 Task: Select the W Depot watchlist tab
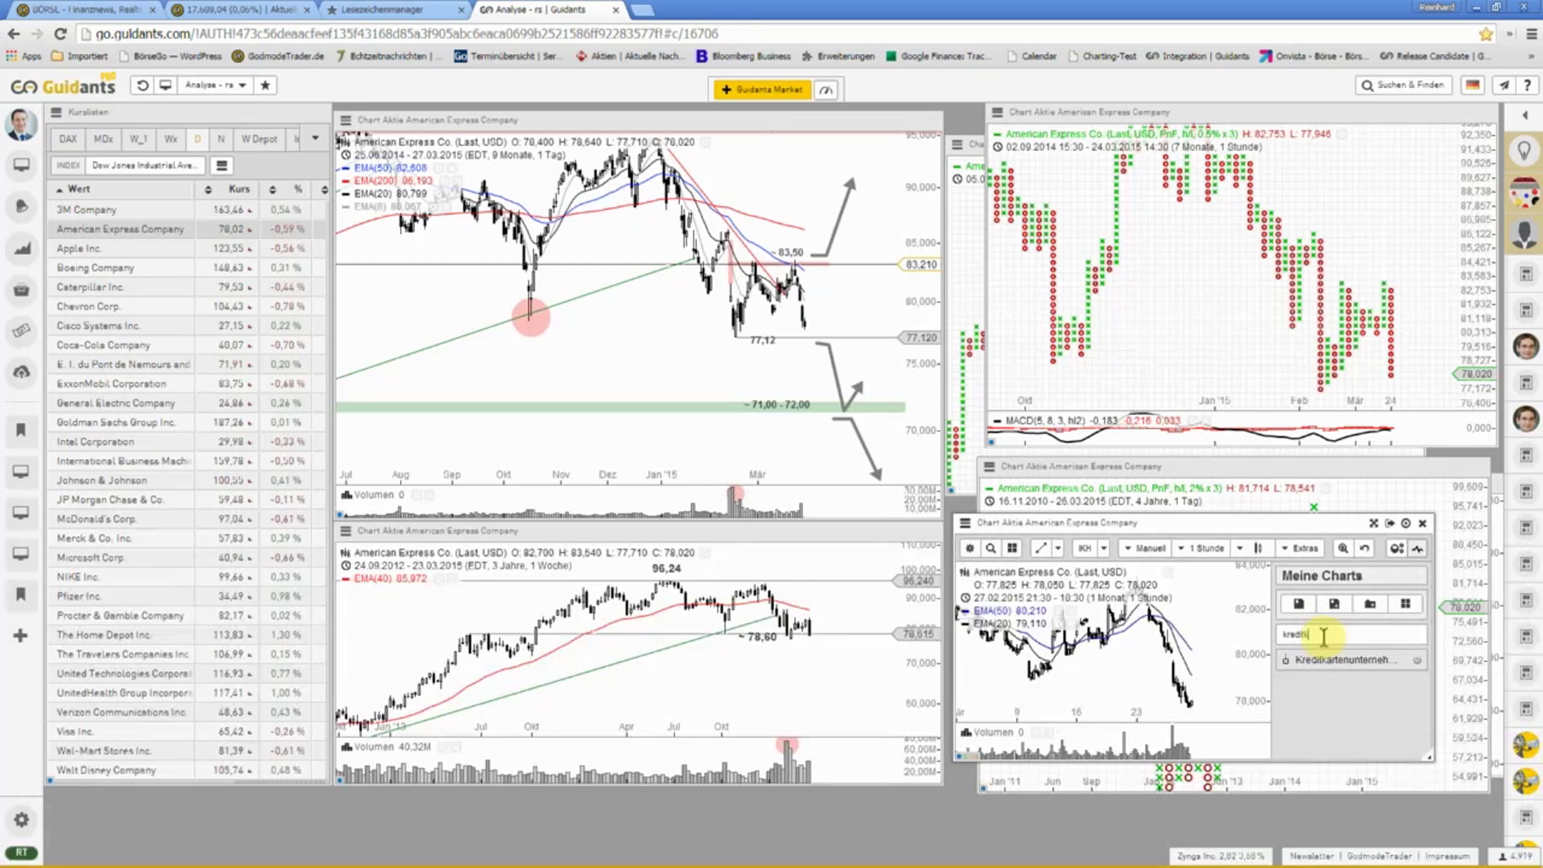(259, 139)
